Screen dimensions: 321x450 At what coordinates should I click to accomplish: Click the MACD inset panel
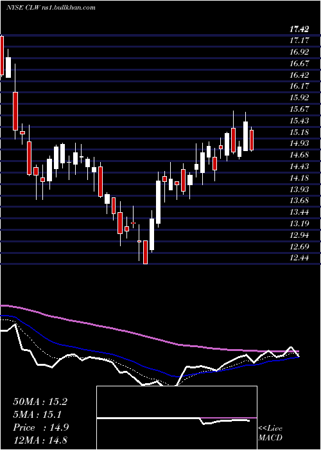tap(177, 418)
